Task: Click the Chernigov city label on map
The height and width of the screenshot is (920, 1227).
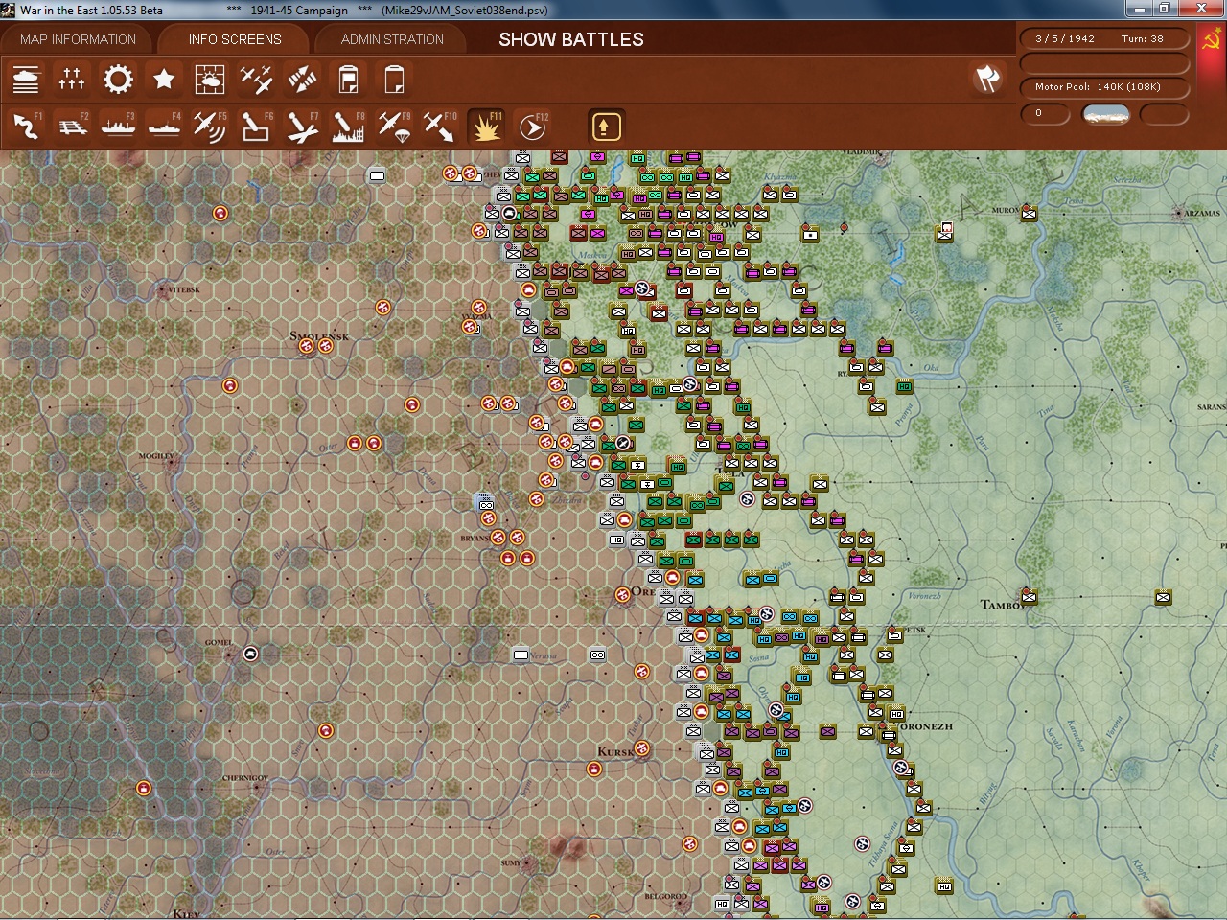Action: click(x=245, y=778)
